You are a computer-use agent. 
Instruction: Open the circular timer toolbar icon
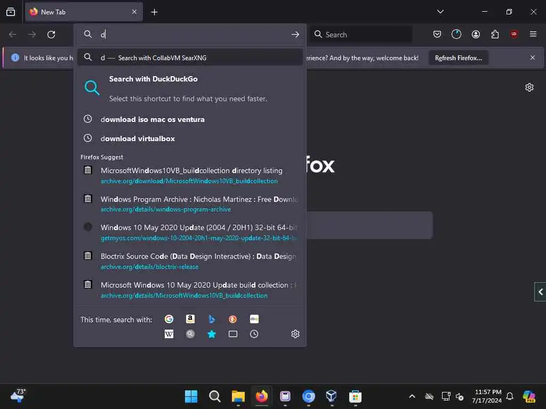coord(456,34)
